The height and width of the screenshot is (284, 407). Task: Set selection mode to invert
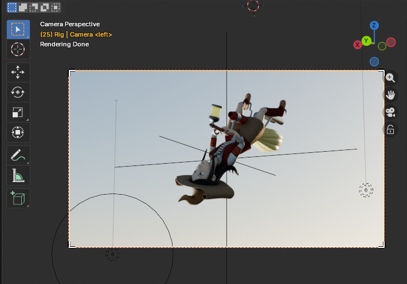click(x=45, y=7)
